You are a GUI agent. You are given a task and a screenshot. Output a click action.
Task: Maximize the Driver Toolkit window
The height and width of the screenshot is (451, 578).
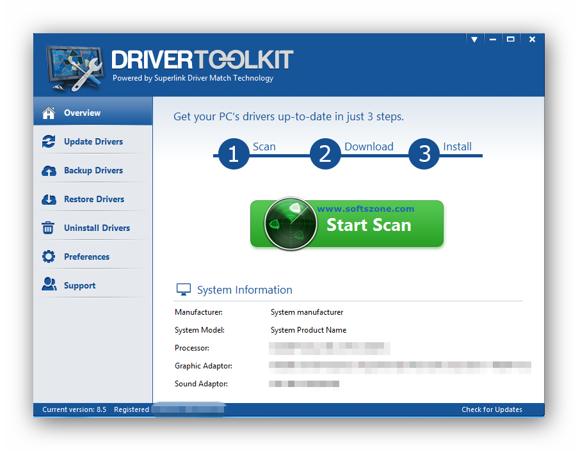[x=511, y=39]
